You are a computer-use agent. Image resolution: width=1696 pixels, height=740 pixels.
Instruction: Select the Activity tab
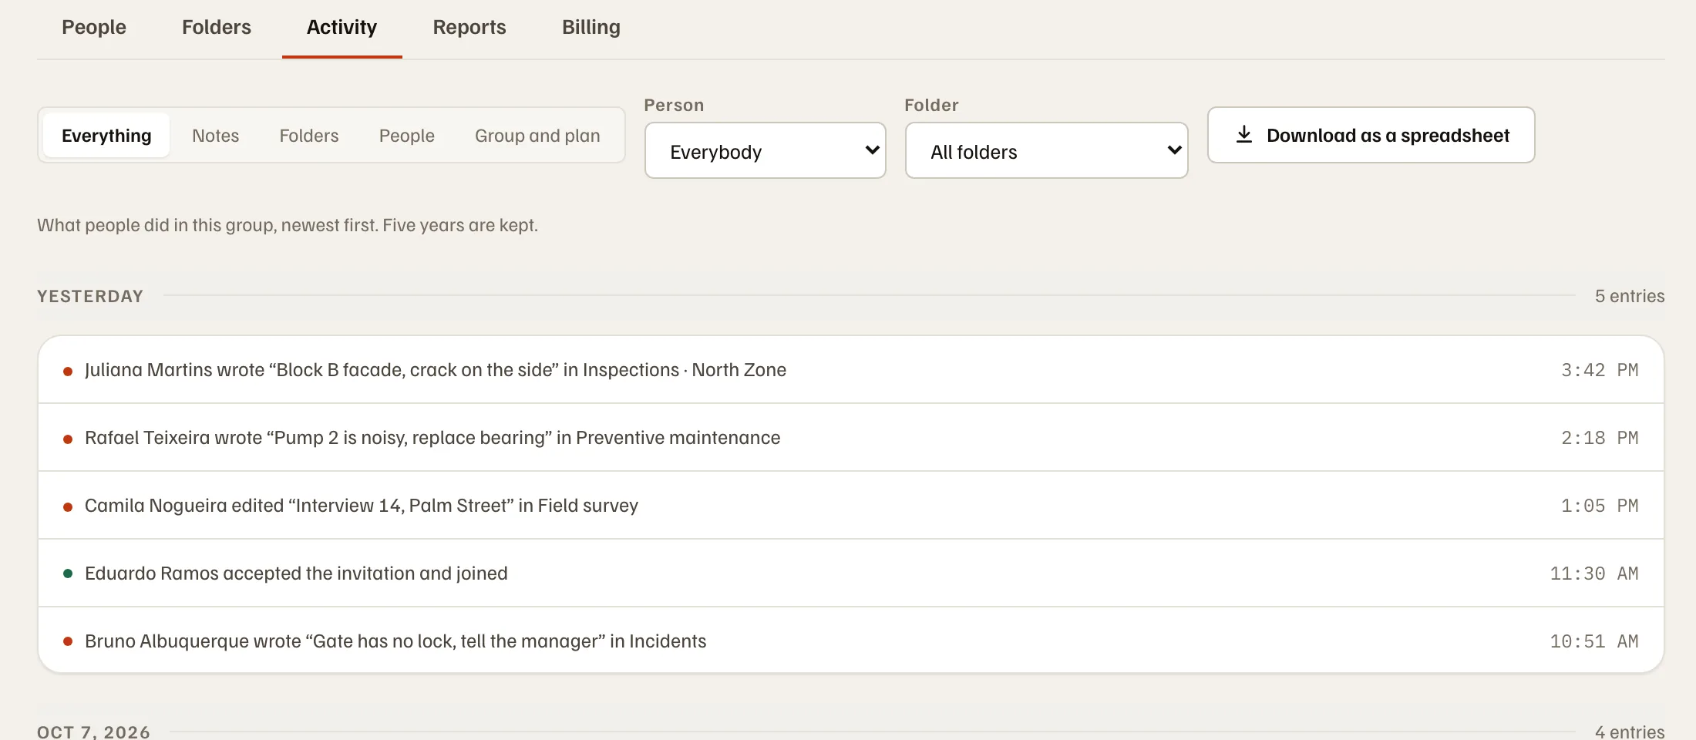point(342,28)
